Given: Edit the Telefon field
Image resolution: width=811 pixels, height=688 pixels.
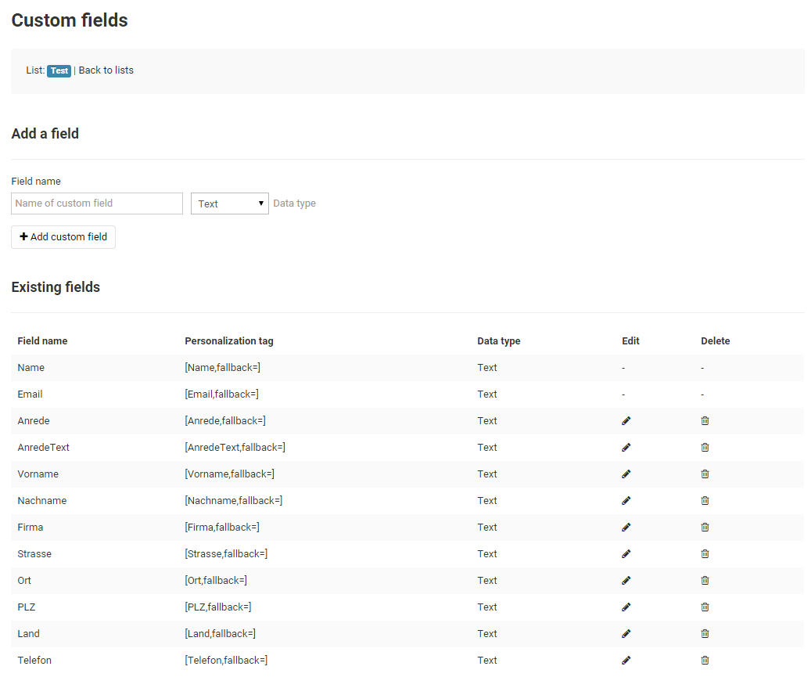Looking at the screenshot, I should point(626,661).
